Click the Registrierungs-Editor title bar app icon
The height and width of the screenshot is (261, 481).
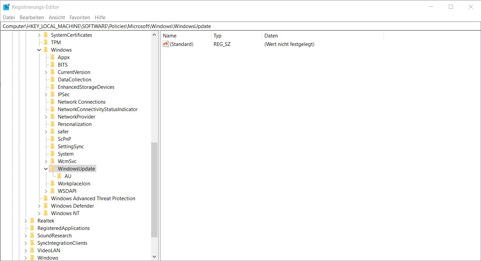[x=6, y=7]
